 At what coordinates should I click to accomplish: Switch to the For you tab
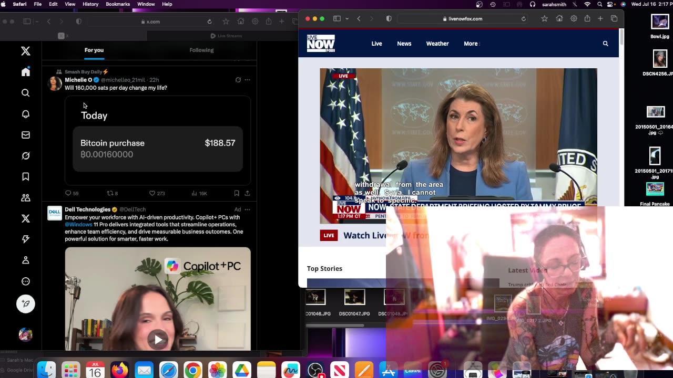click(x=94, y=50)
